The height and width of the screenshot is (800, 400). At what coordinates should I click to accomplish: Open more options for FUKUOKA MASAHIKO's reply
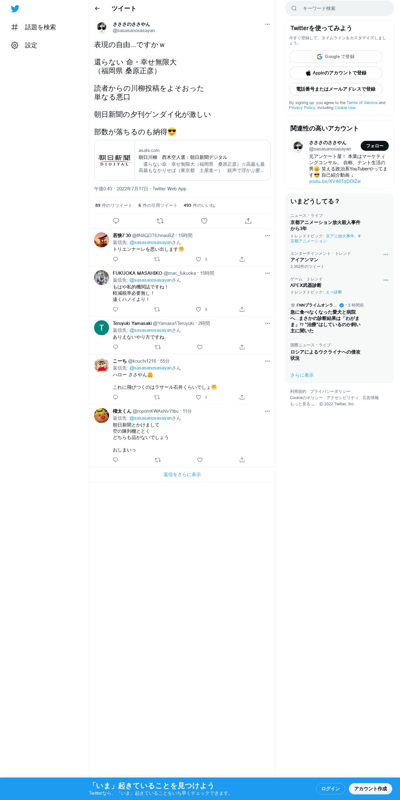[x=267, y=273]
